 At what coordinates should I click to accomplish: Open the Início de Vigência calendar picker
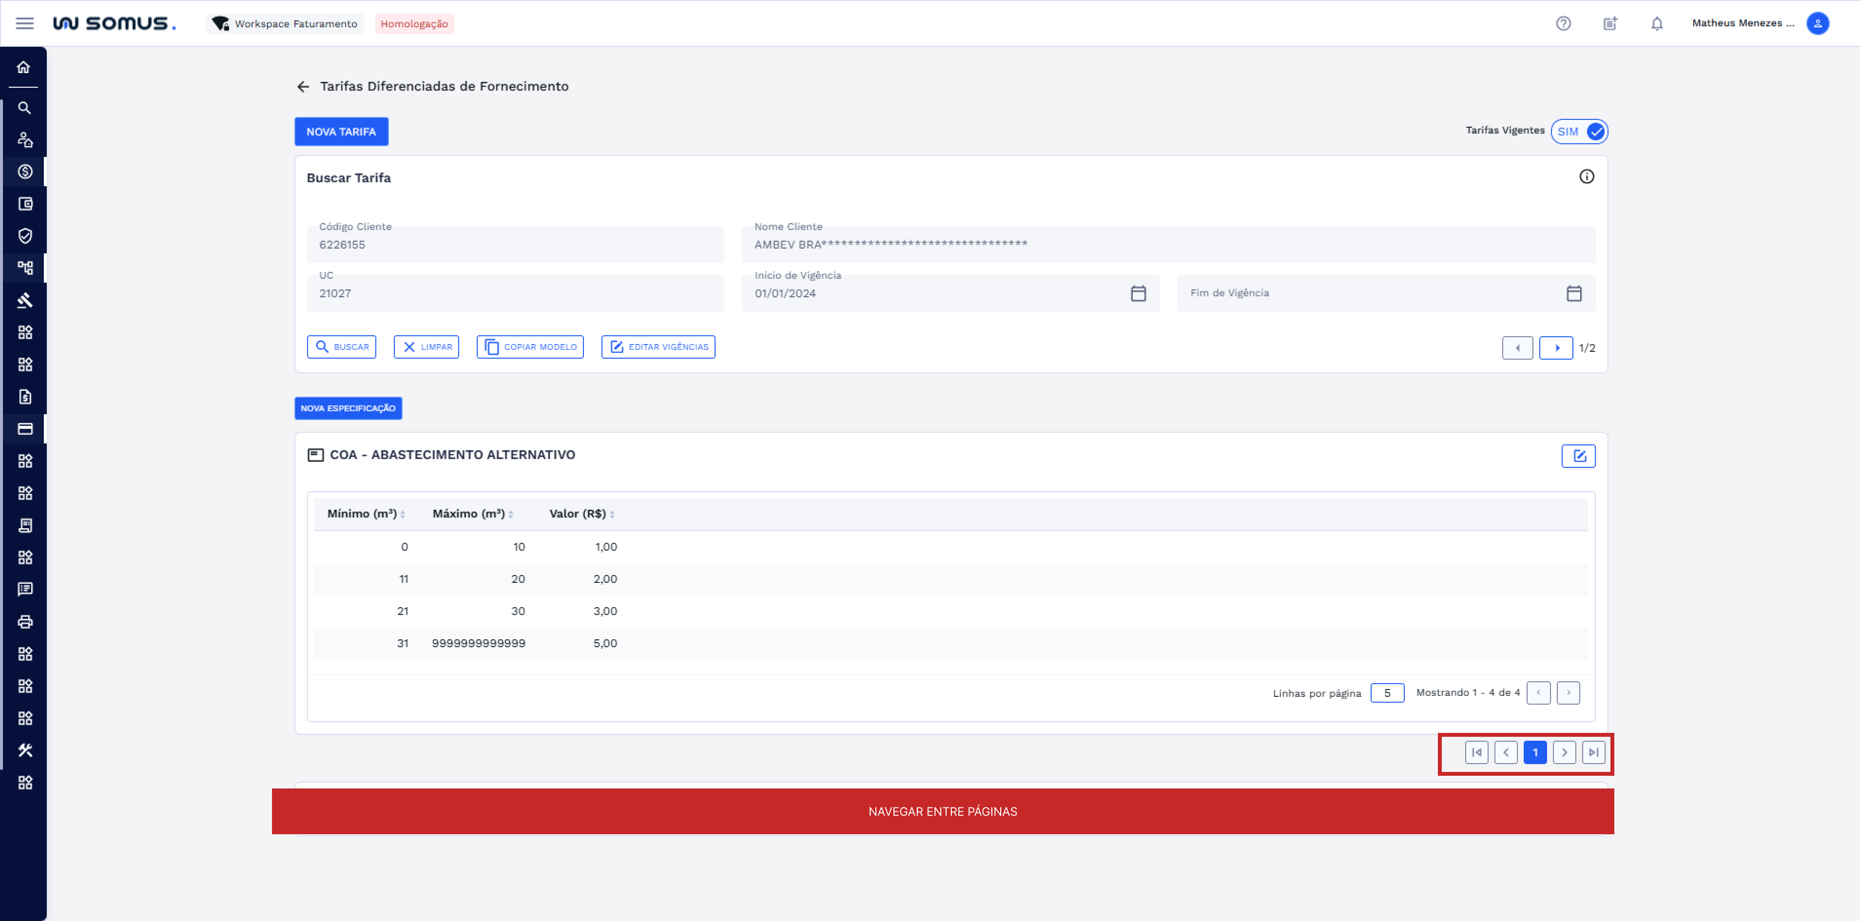[x=1138, y=293]
